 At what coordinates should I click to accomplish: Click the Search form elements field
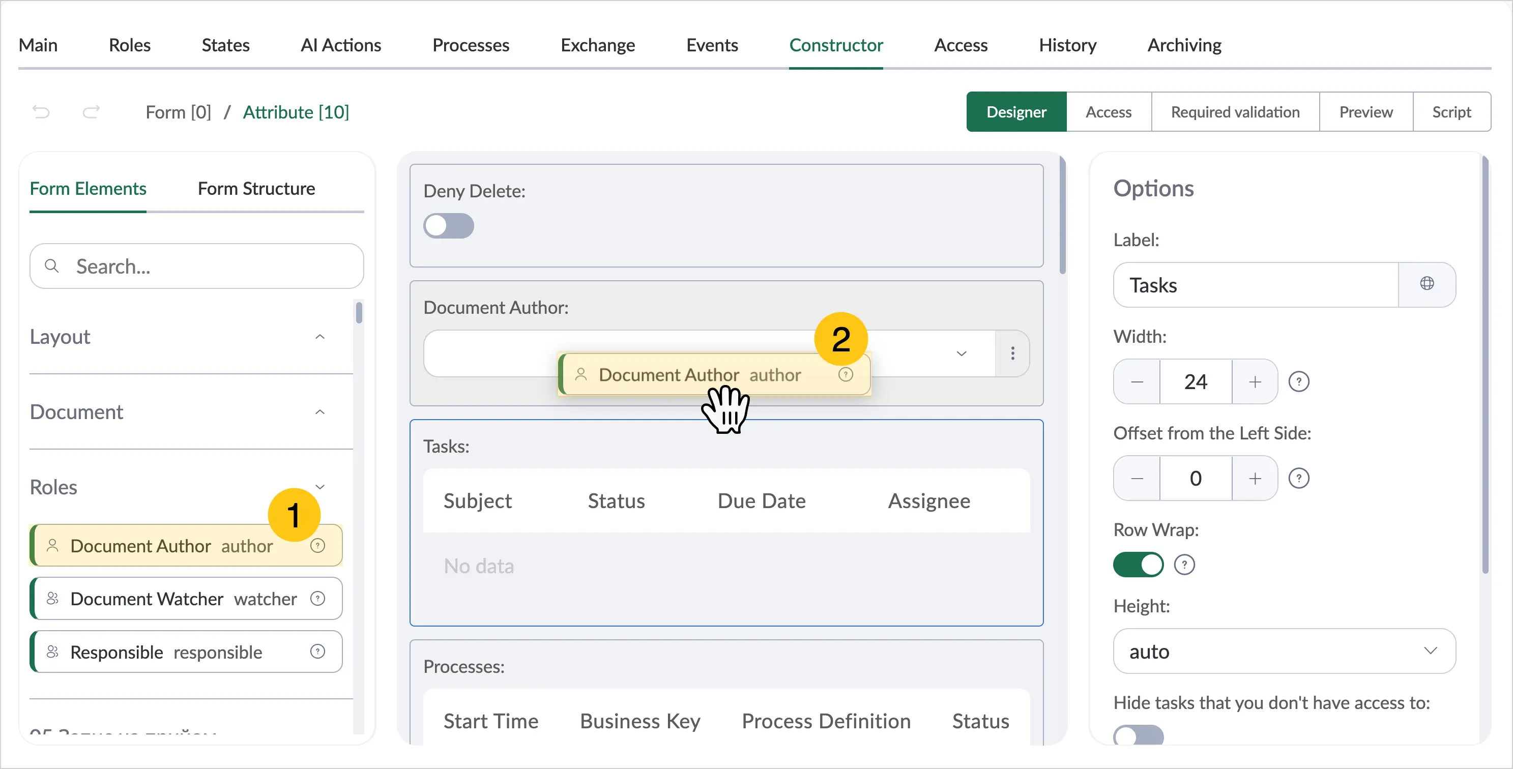[x=197, y=266]
